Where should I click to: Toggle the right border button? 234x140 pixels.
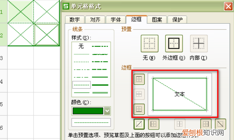[206, 124]
